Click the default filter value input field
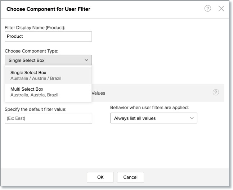 (x=48, y=118)
